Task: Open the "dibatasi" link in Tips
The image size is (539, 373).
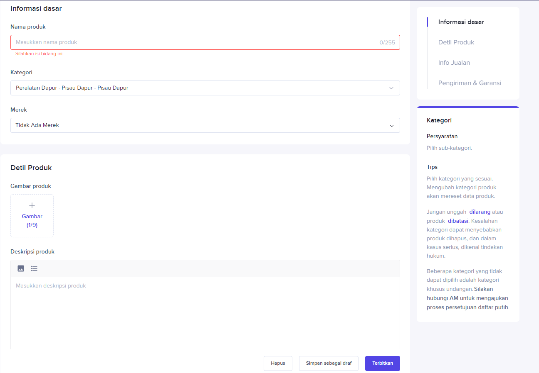Action: (458, 221)
